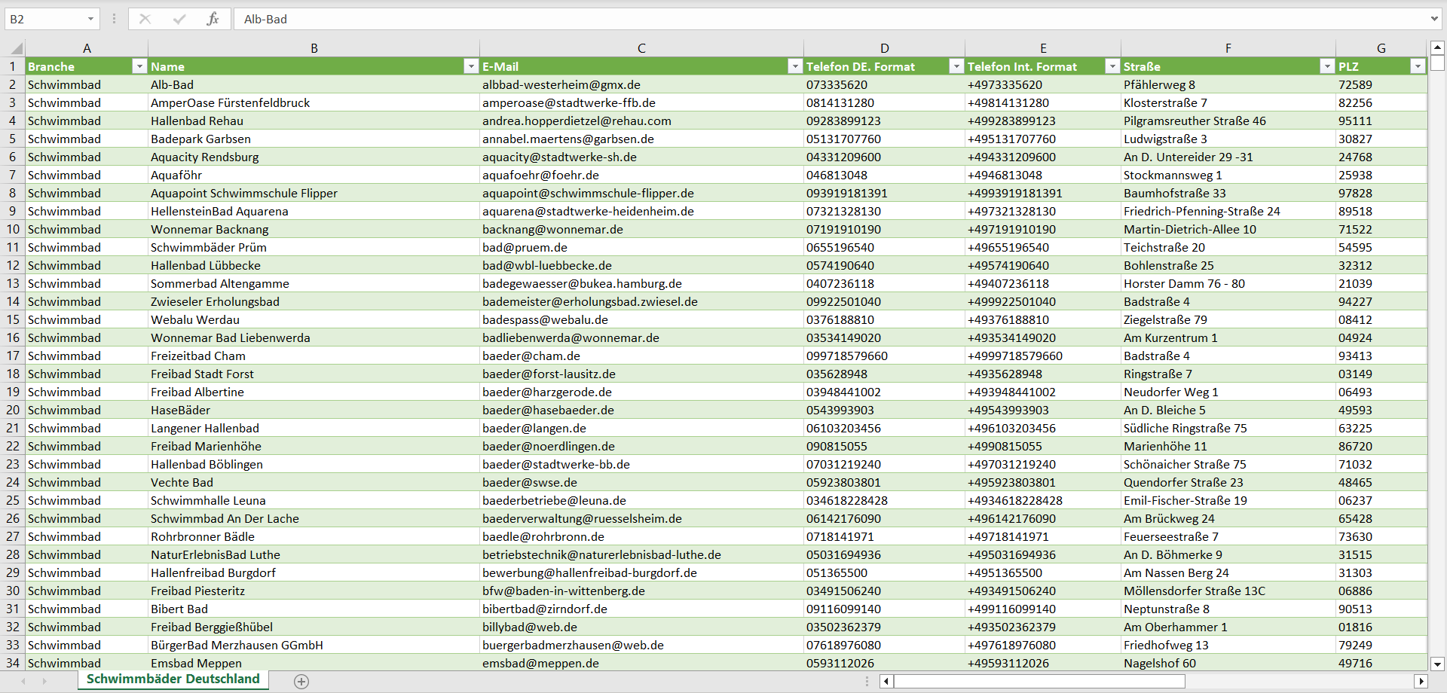Viewport: 1447px width, 693px height.
Task: Select column G header
Action: pyautogui.click(x=1381, y=48)
